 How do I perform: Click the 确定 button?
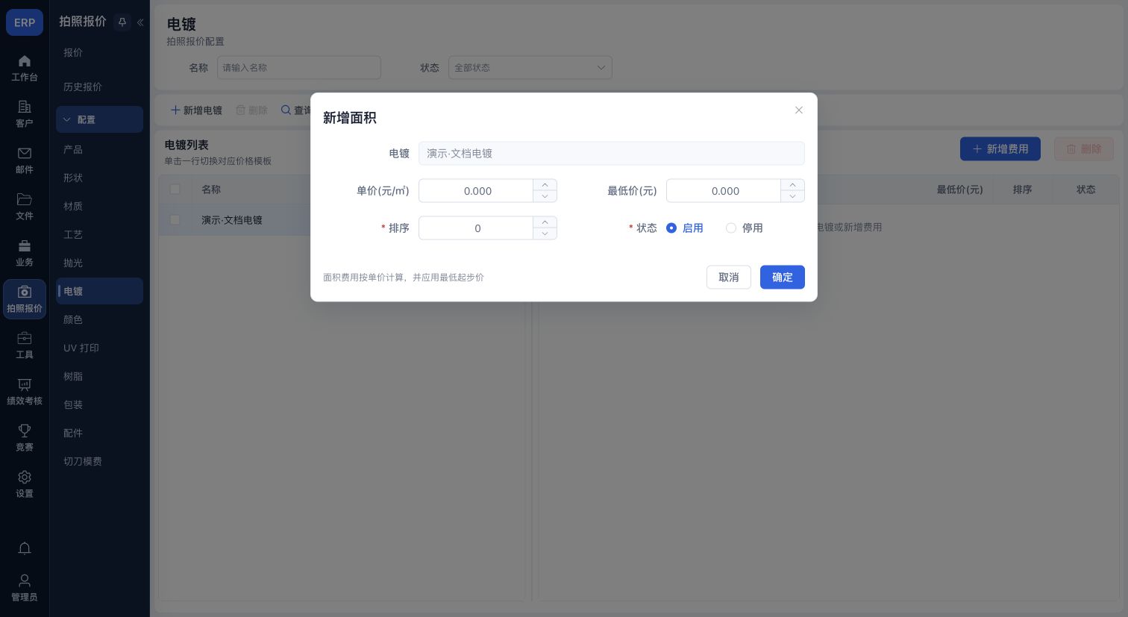pyautogui.click(x=783, y=278)
